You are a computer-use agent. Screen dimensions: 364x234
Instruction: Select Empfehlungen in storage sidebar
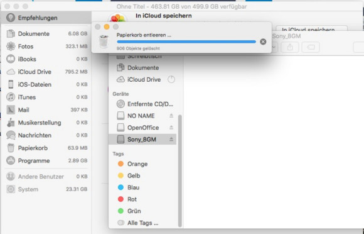tap(46, 18)
